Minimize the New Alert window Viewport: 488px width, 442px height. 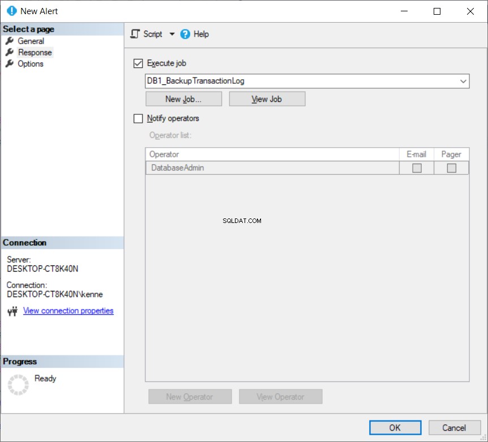coord(404,11)
